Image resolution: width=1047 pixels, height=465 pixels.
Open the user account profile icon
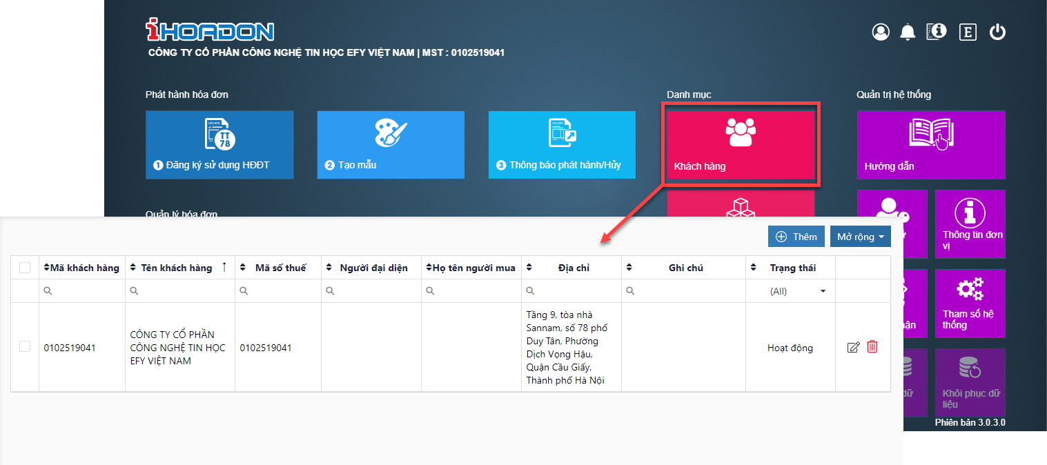(881, 32)
